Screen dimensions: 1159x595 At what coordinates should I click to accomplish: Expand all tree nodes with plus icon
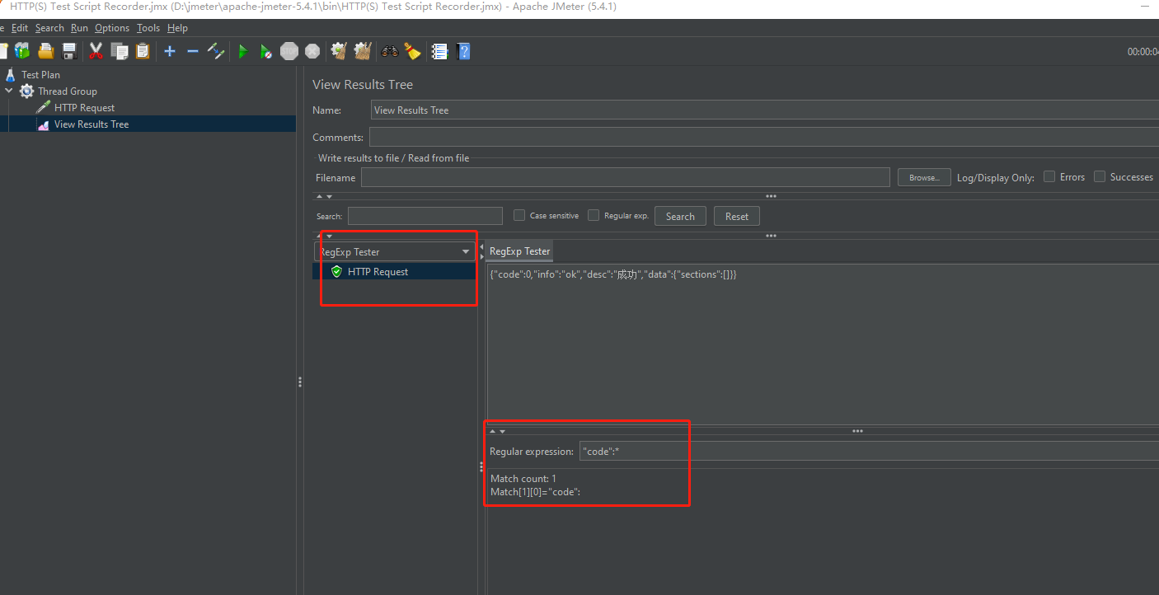(170, 51)
